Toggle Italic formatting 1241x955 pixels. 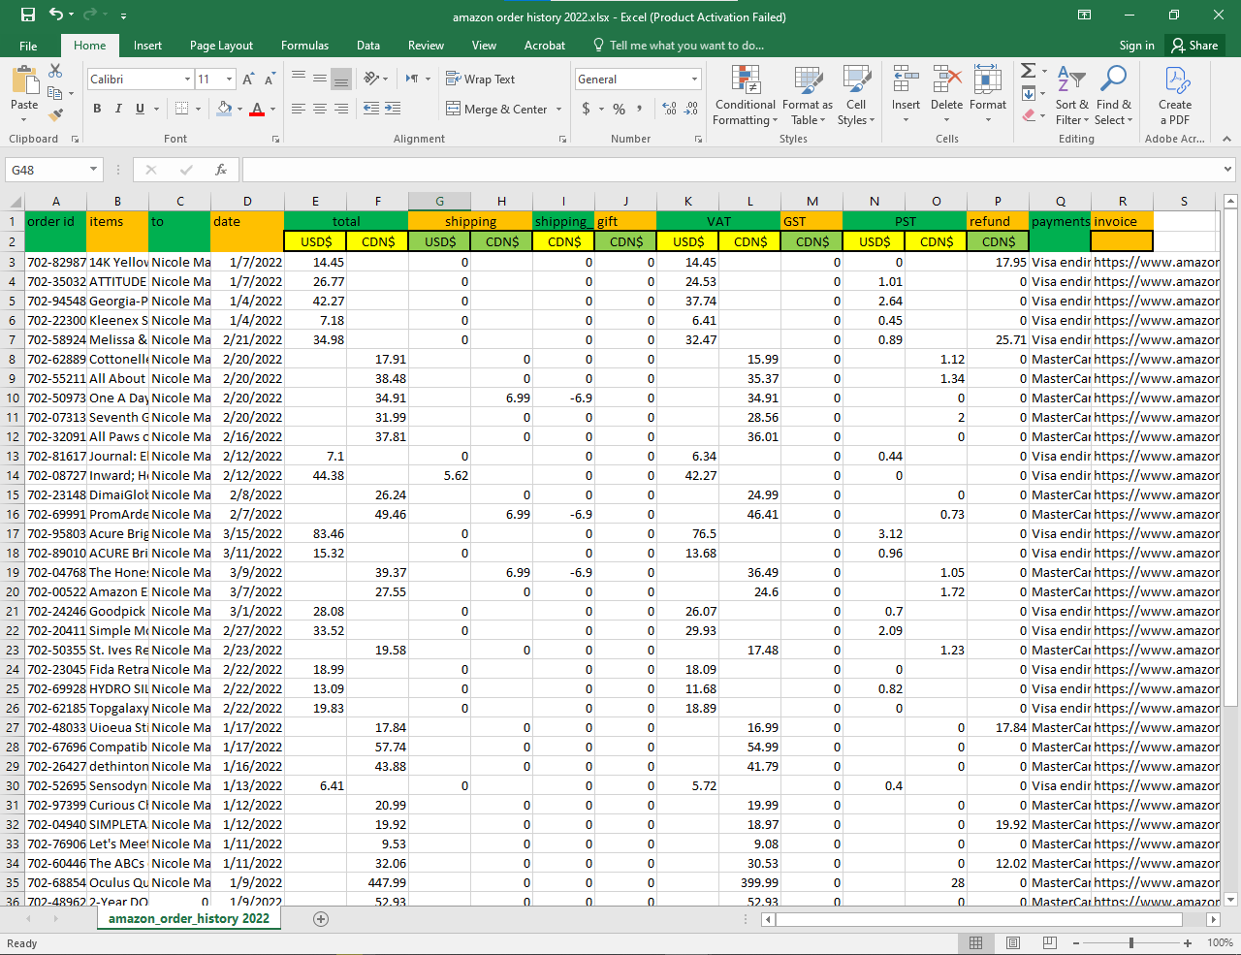tap(118, 109)
